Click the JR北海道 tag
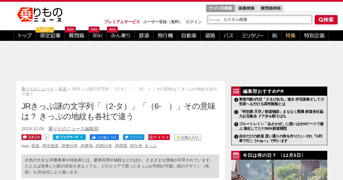Viewport: 343px width, 180px height. point(50,146)
